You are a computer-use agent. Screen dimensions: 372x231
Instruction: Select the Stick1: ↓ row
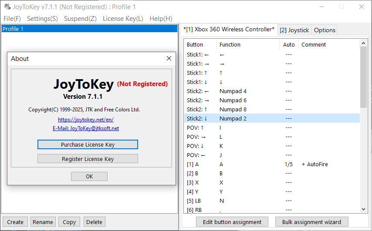272,82
